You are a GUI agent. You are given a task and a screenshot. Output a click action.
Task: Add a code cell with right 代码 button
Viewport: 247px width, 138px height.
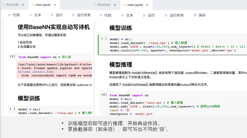(105, 15)
